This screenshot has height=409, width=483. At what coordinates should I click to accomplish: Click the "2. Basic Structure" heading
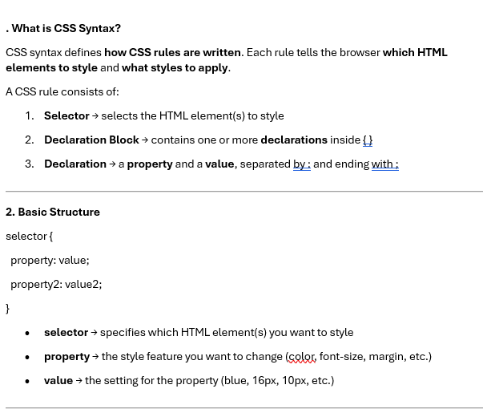click(53, 213)
